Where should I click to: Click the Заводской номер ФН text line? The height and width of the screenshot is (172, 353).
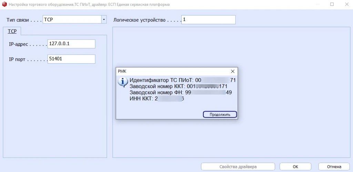coord(180,92)
